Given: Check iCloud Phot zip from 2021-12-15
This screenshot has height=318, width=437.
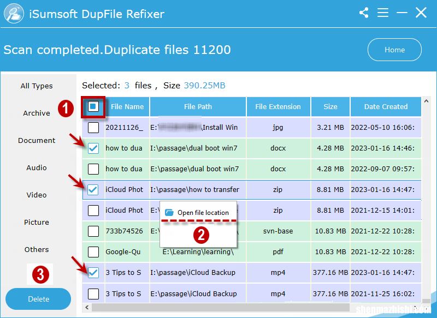Looking at the screenshot, I should coord(93,211).
